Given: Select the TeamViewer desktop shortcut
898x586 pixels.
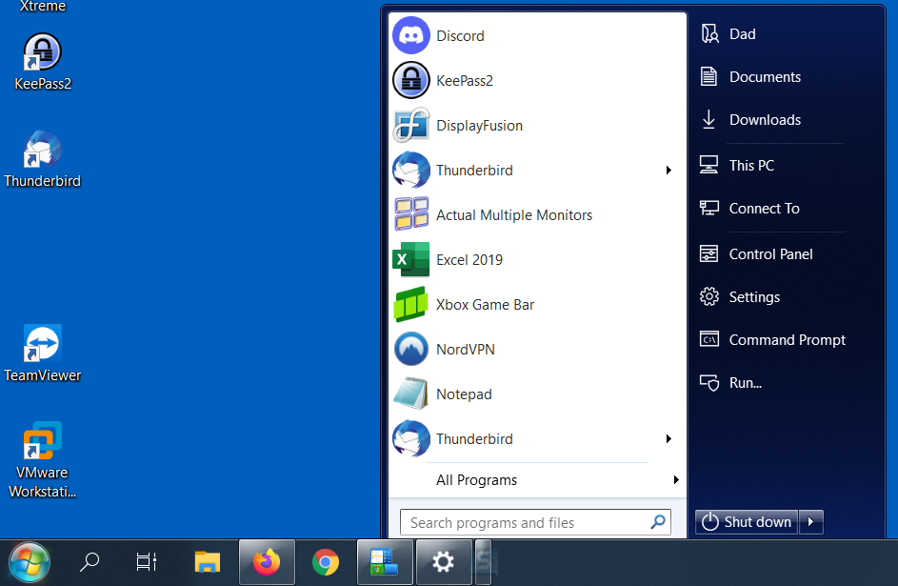Looking at the screenshot, I should click(43, 354).
